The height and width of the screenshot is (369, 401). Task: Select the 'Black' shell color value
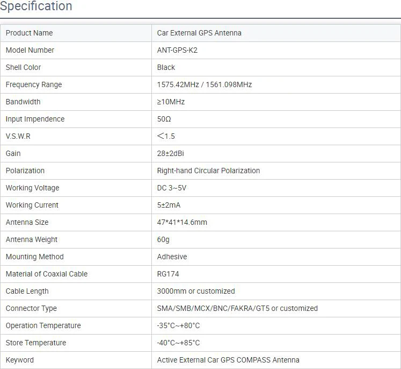pyautogui.click(x=166, y=67)
